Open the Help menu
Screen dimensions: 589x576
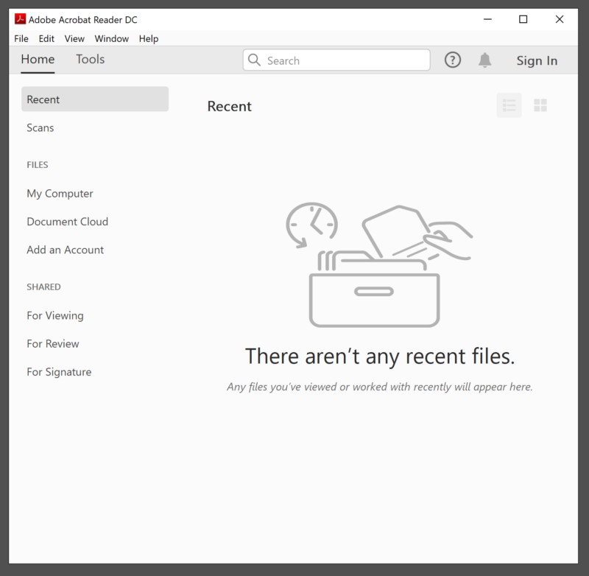tap(149, 38)
